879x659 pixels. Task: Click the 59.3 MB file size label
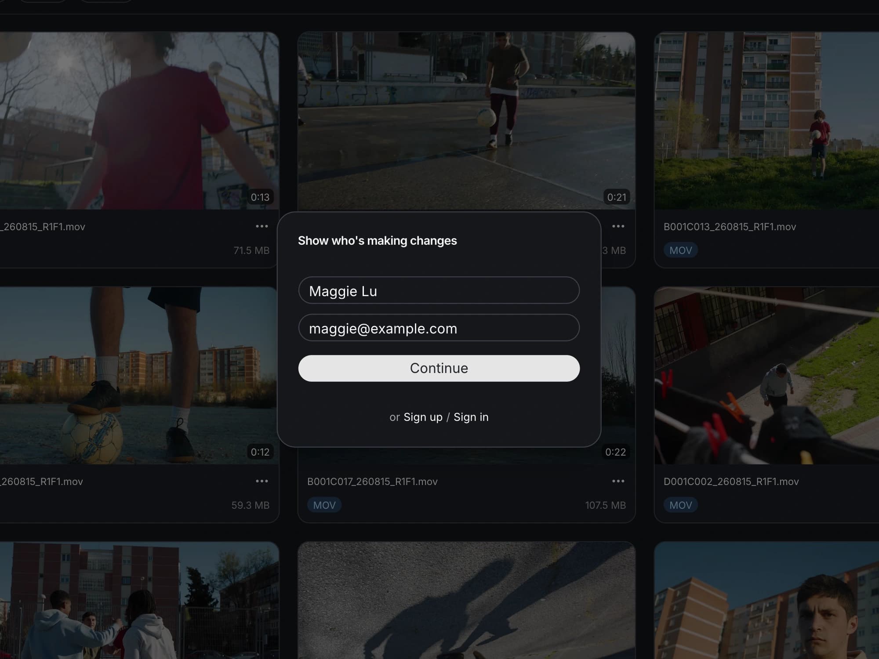coord(251,505)
